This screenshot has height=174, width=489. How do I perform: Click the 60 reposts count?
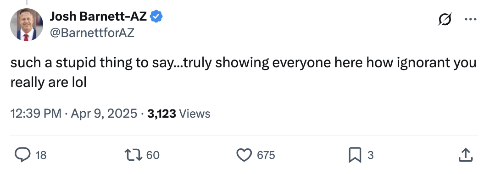[153, 155]
